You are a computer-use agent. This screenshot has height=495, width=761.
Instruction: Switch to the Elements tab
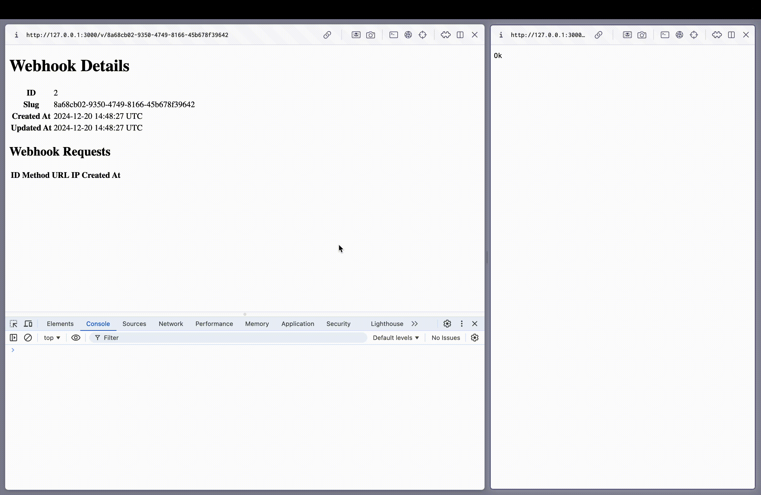point(60,324)
